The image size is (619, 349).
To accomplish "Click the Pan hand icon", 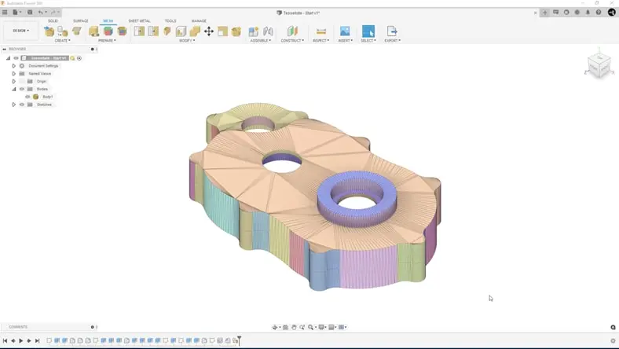I will pos(294,327).
